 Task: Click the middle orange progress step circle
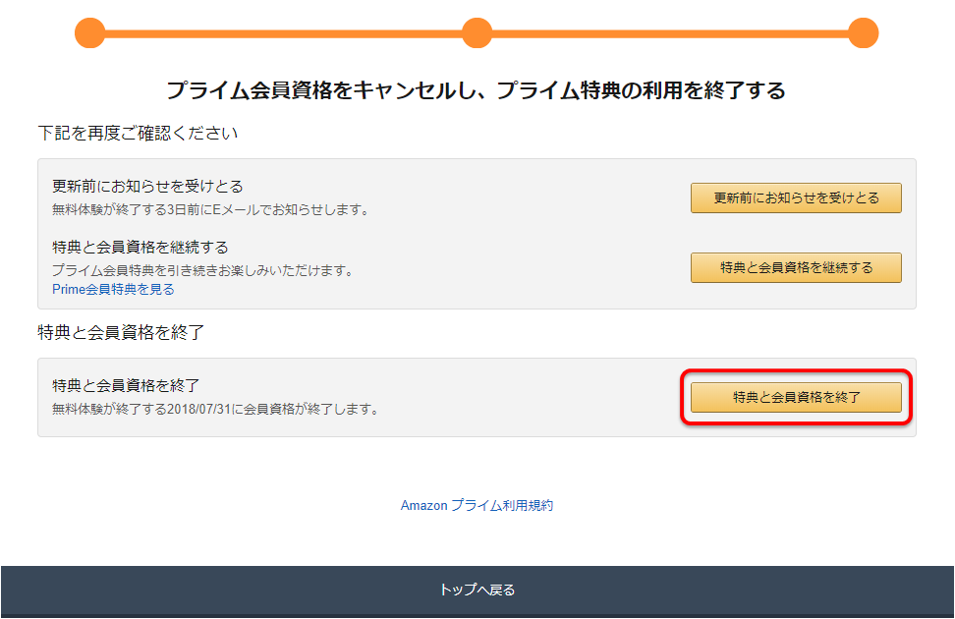[x=477, y=32]
